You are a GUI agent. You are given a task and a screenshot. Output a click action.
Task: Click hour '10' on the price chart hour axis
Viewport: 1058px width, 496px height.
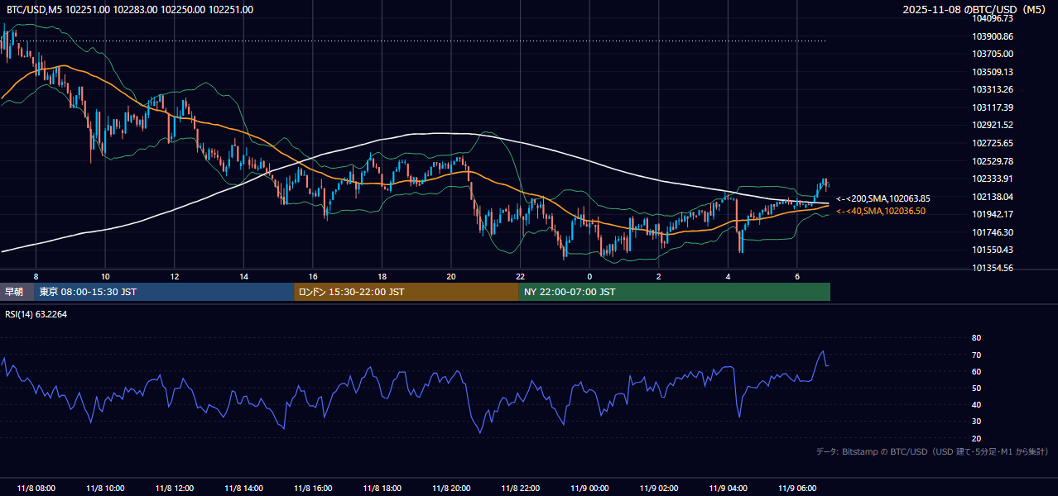(x=105, y=276)
